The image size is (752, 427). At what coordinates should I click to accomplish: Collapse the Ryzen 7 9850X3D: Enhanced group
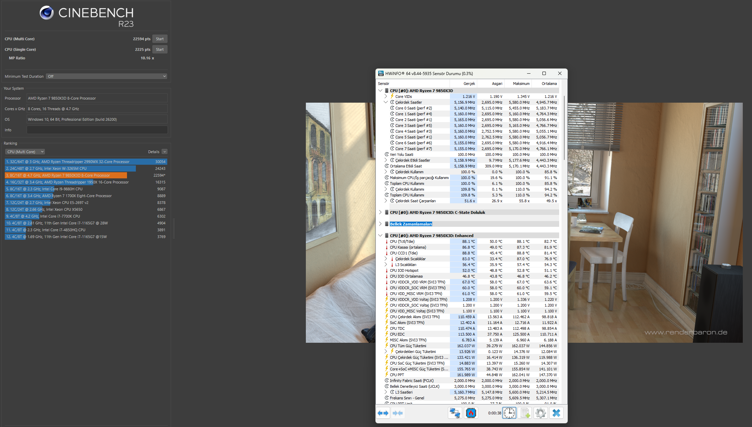point(380,236)
